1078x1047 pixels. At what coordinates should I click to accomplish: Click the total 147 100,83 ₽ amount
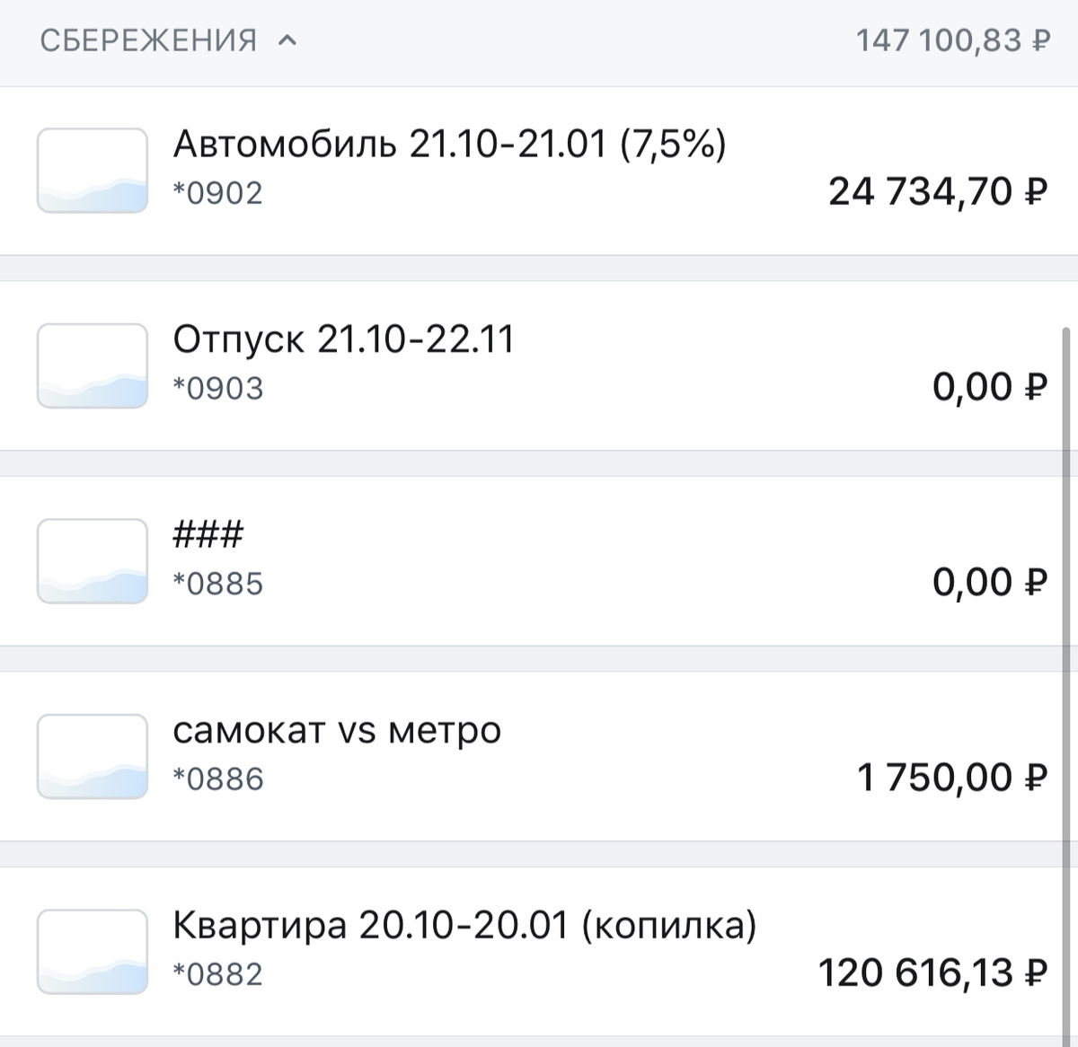click(952, 40)
